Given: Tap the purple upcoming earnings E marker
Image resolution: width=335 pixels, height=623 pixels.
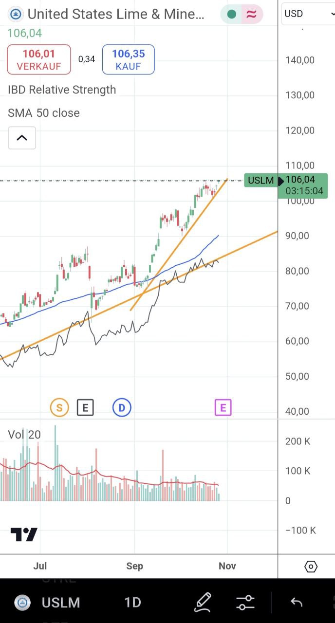Looking at the screenshot, I should pyautogui.click(x=223, y=407).
